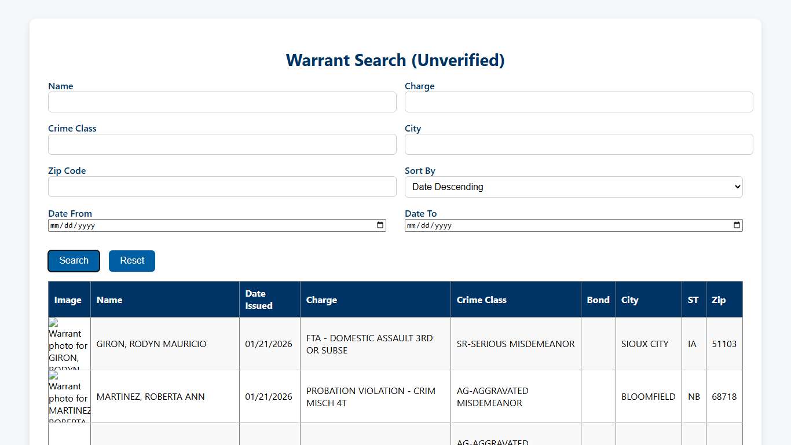The width and height of the screenshot is (791, 445).
Task: Click the Reset button
Action: pyautogui.click(x=131, y=261)
